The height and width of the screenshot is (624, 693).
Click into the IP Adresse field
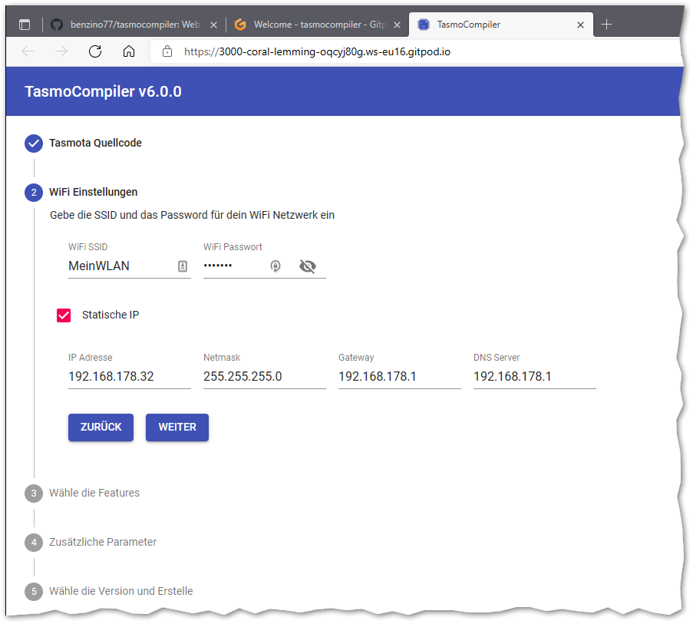click(129, 377)
